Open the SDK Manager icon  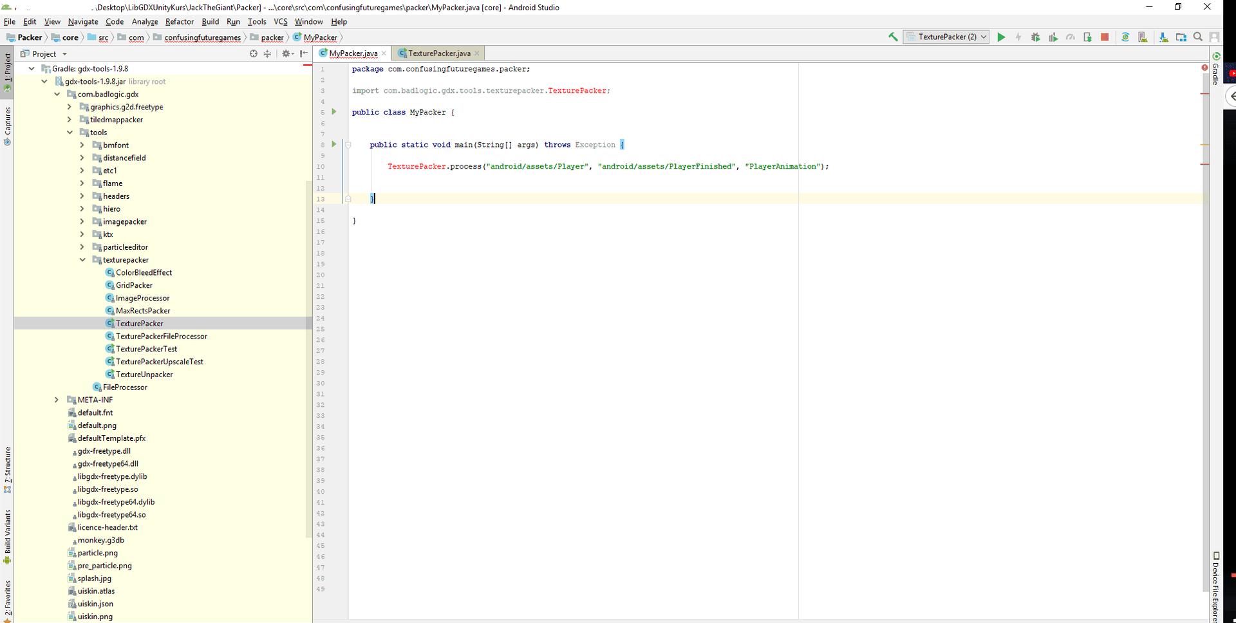coord(1164,37)
